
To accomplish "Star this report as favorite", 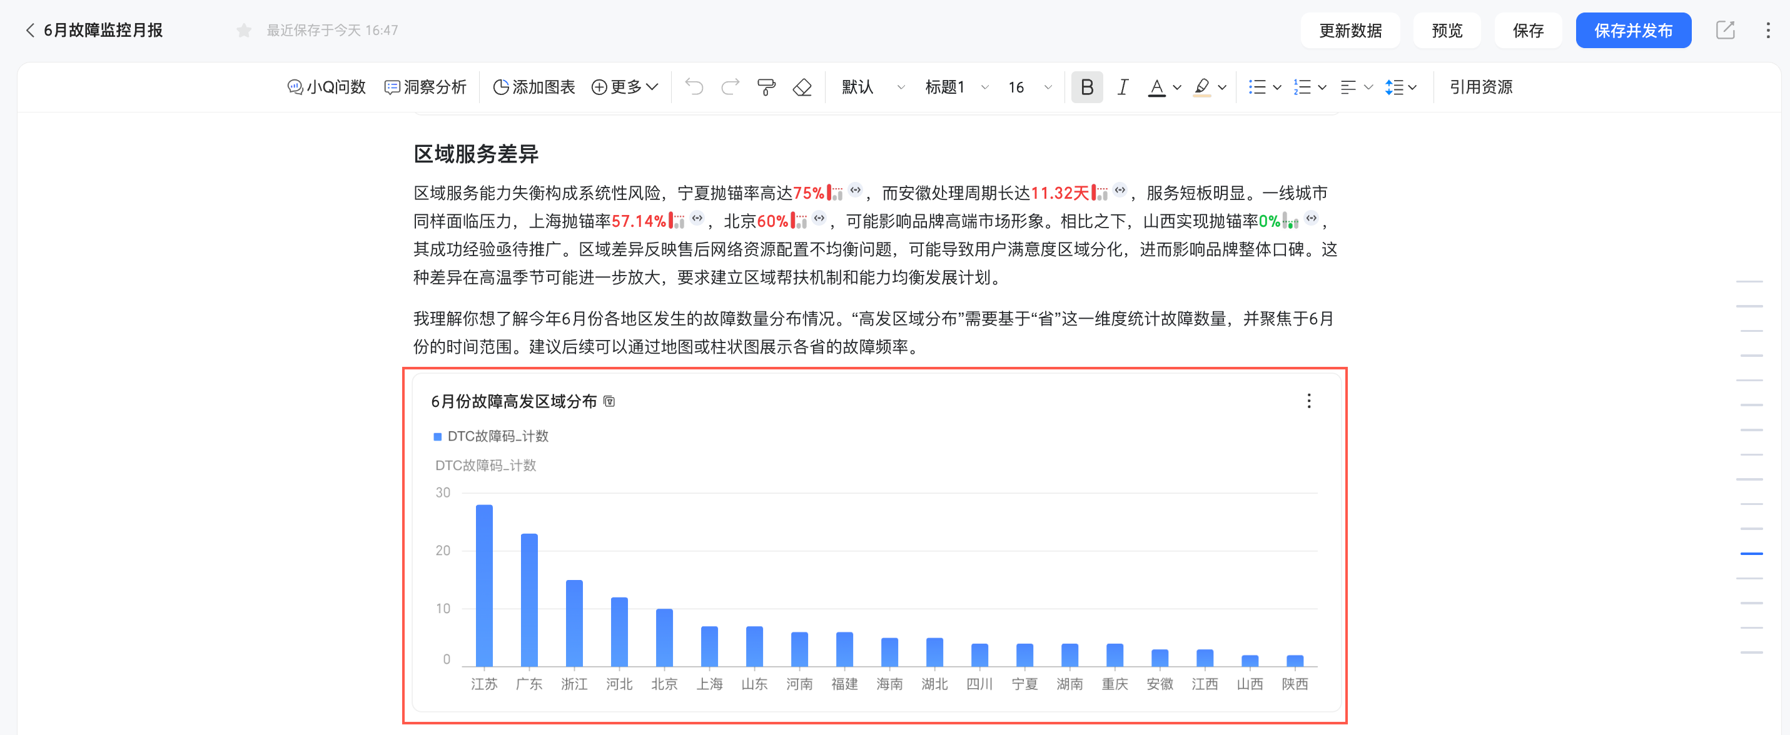I will coord(243,31).
